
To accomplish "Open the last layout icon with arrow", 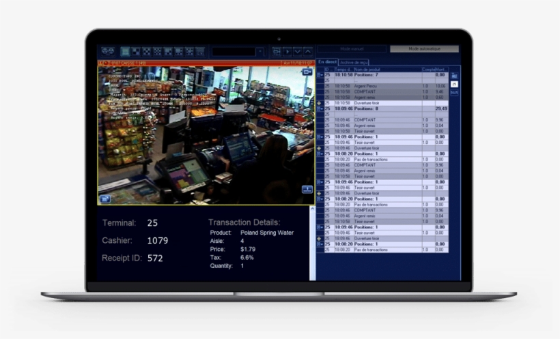I will point(200,52).
